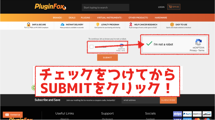The height and width of the screenshot is (120, 215).
Task: Click the PluginFox logo
Action: pos(50,7)
